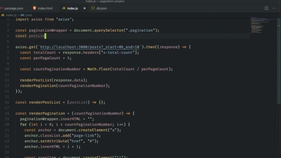Place cursor after const postLis text
This screenshot has width=281, height=158.
45,36
